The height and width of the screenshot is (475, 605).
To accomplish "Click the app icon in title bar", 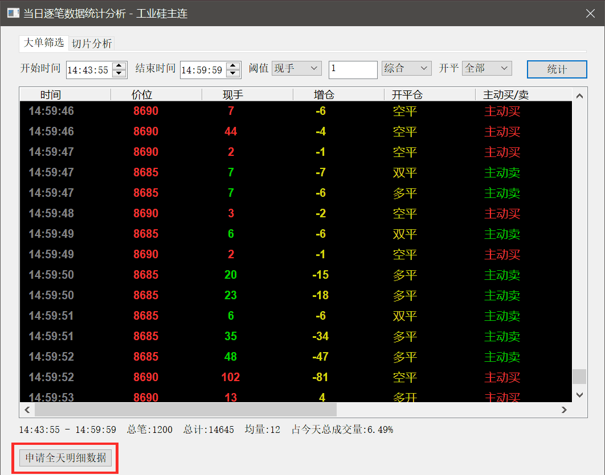I will coord(13,13).
